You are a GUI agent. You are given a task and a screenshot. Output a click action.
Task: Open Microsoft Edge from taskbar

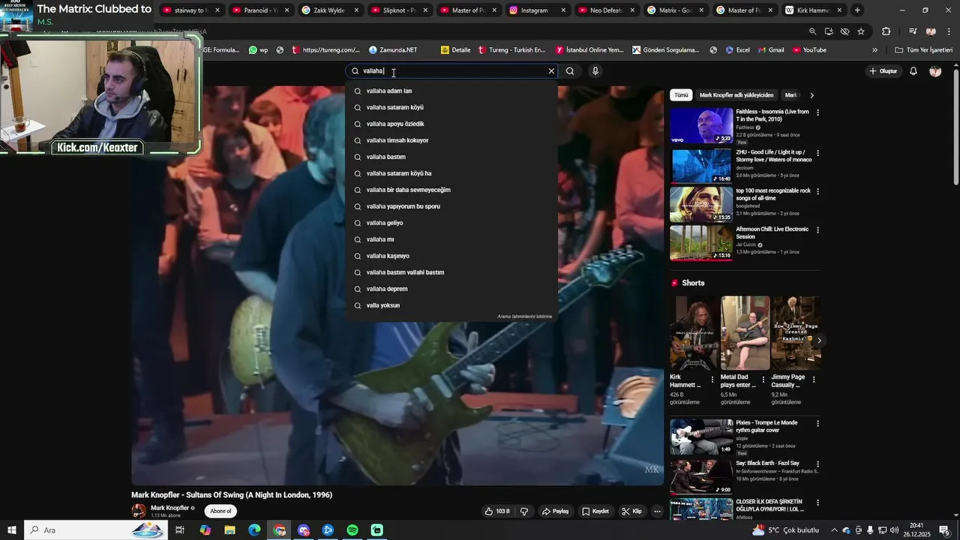tap(254, 530)
